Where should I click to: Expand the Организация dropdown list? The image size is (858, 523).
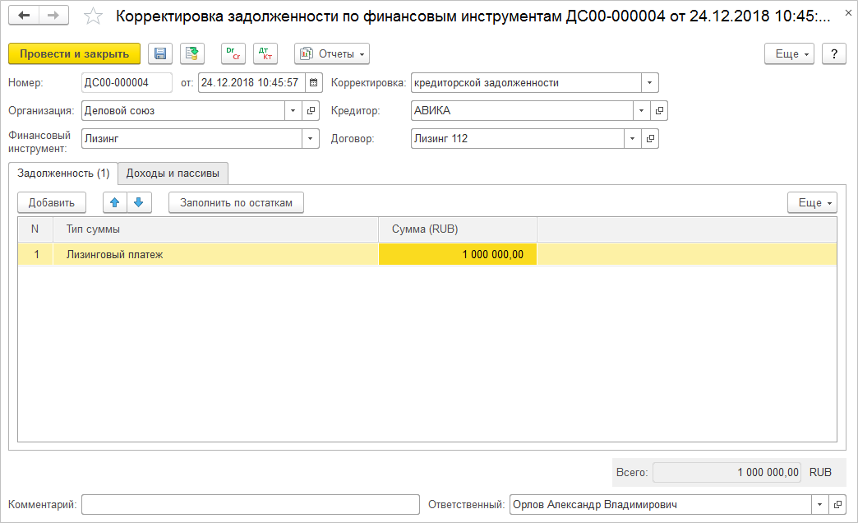(293, 111)
